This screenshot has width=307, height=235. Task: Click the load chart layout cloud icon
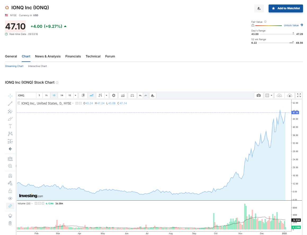279,95
